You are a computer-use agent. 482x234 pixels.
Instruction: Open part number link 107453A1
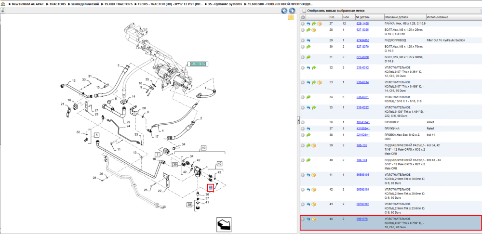[363, 122]
